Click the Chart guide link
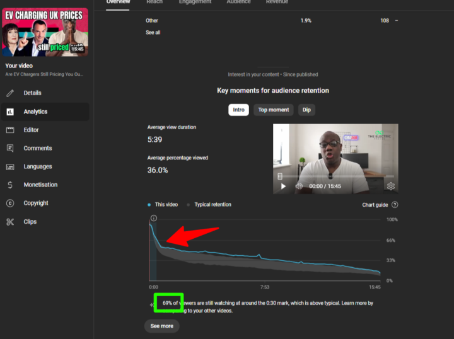This screenshot has height=339, width=454. point(375,205)
